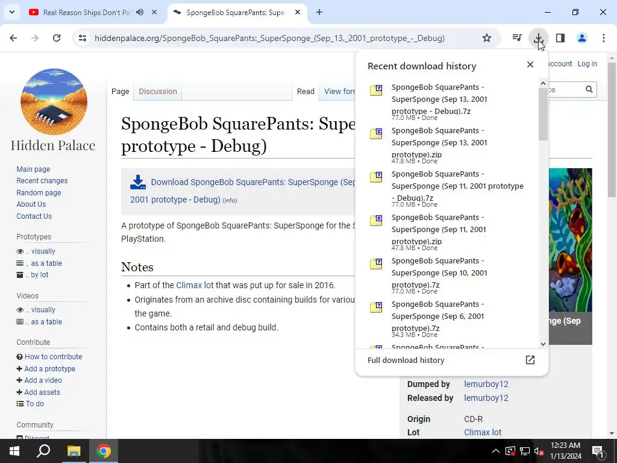
Task: Open About Us sidebar link
Action: coord(31,204)
